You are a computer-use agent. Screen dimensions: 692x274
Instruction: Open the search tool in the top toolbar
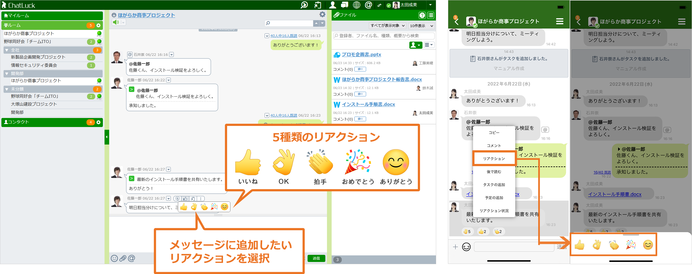(x=304, y=5)
